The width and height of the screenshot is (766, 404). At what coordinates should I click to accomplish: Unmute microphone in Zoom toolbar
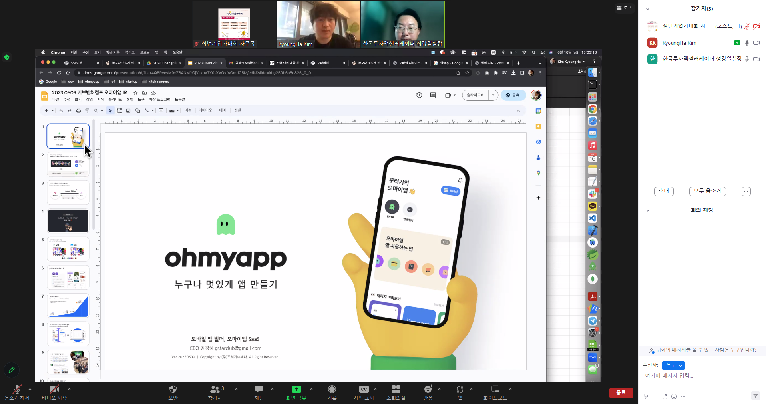17,392
